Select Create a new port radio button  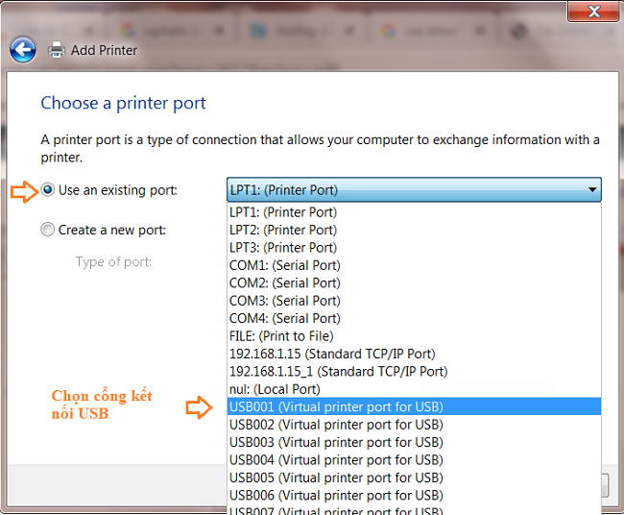tap(48, 230)
